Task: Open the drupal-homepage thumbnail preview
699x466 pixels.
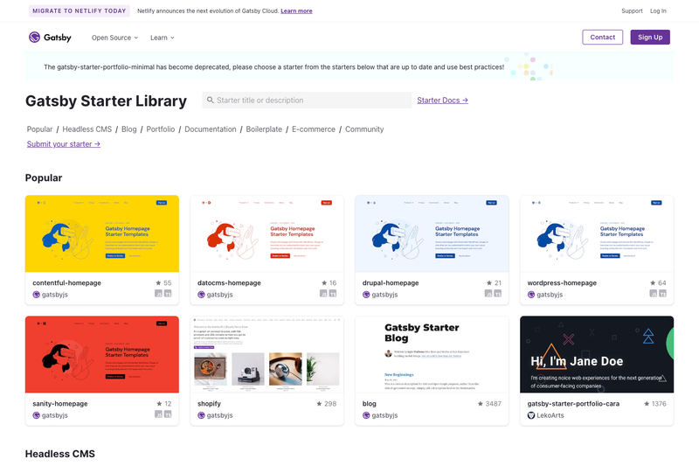Action: coord(432,233)
